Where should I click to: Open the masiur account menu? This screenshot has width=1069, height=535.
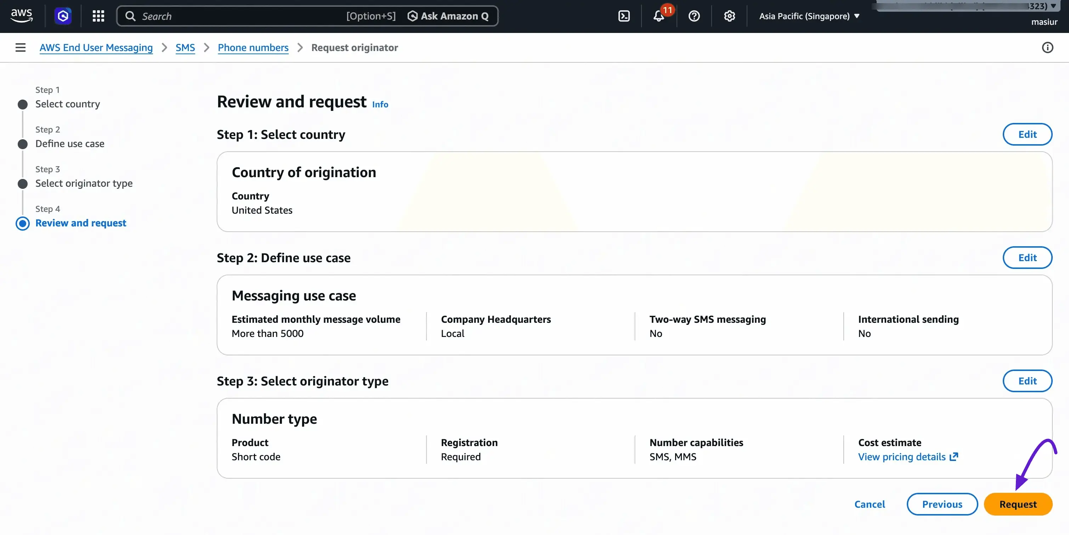pos(1044,22)
